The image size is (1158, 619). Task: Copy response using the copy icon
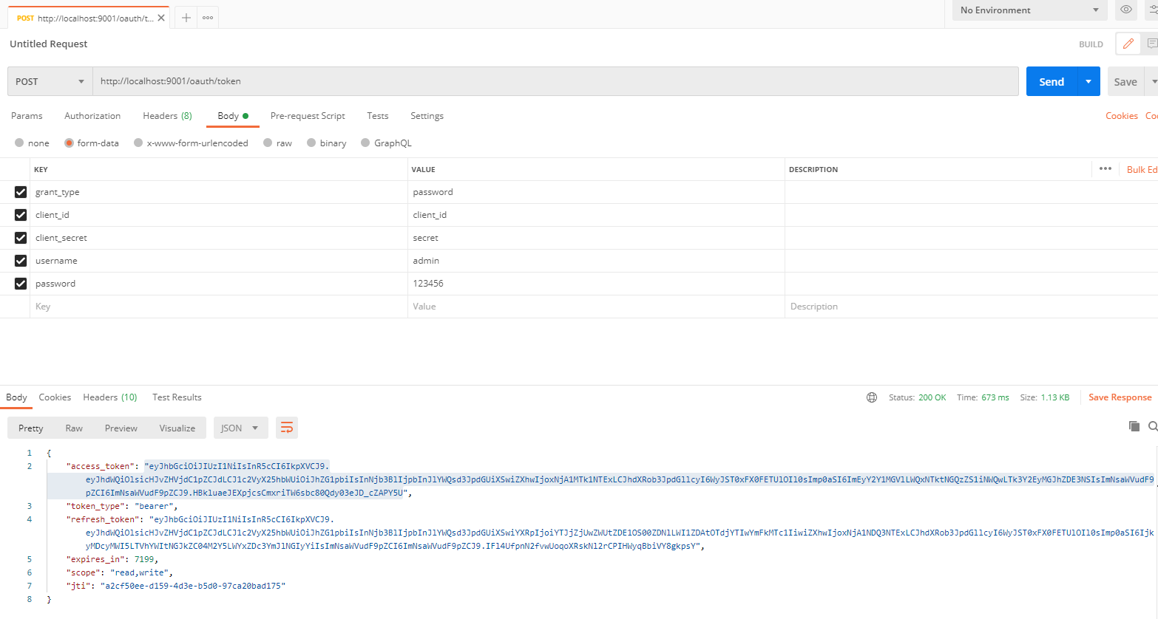pos(1134,426)
